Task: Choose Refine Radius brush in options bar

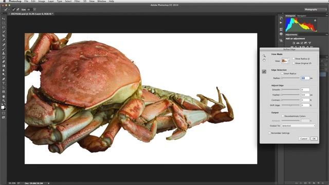Action: coord(14,9)
